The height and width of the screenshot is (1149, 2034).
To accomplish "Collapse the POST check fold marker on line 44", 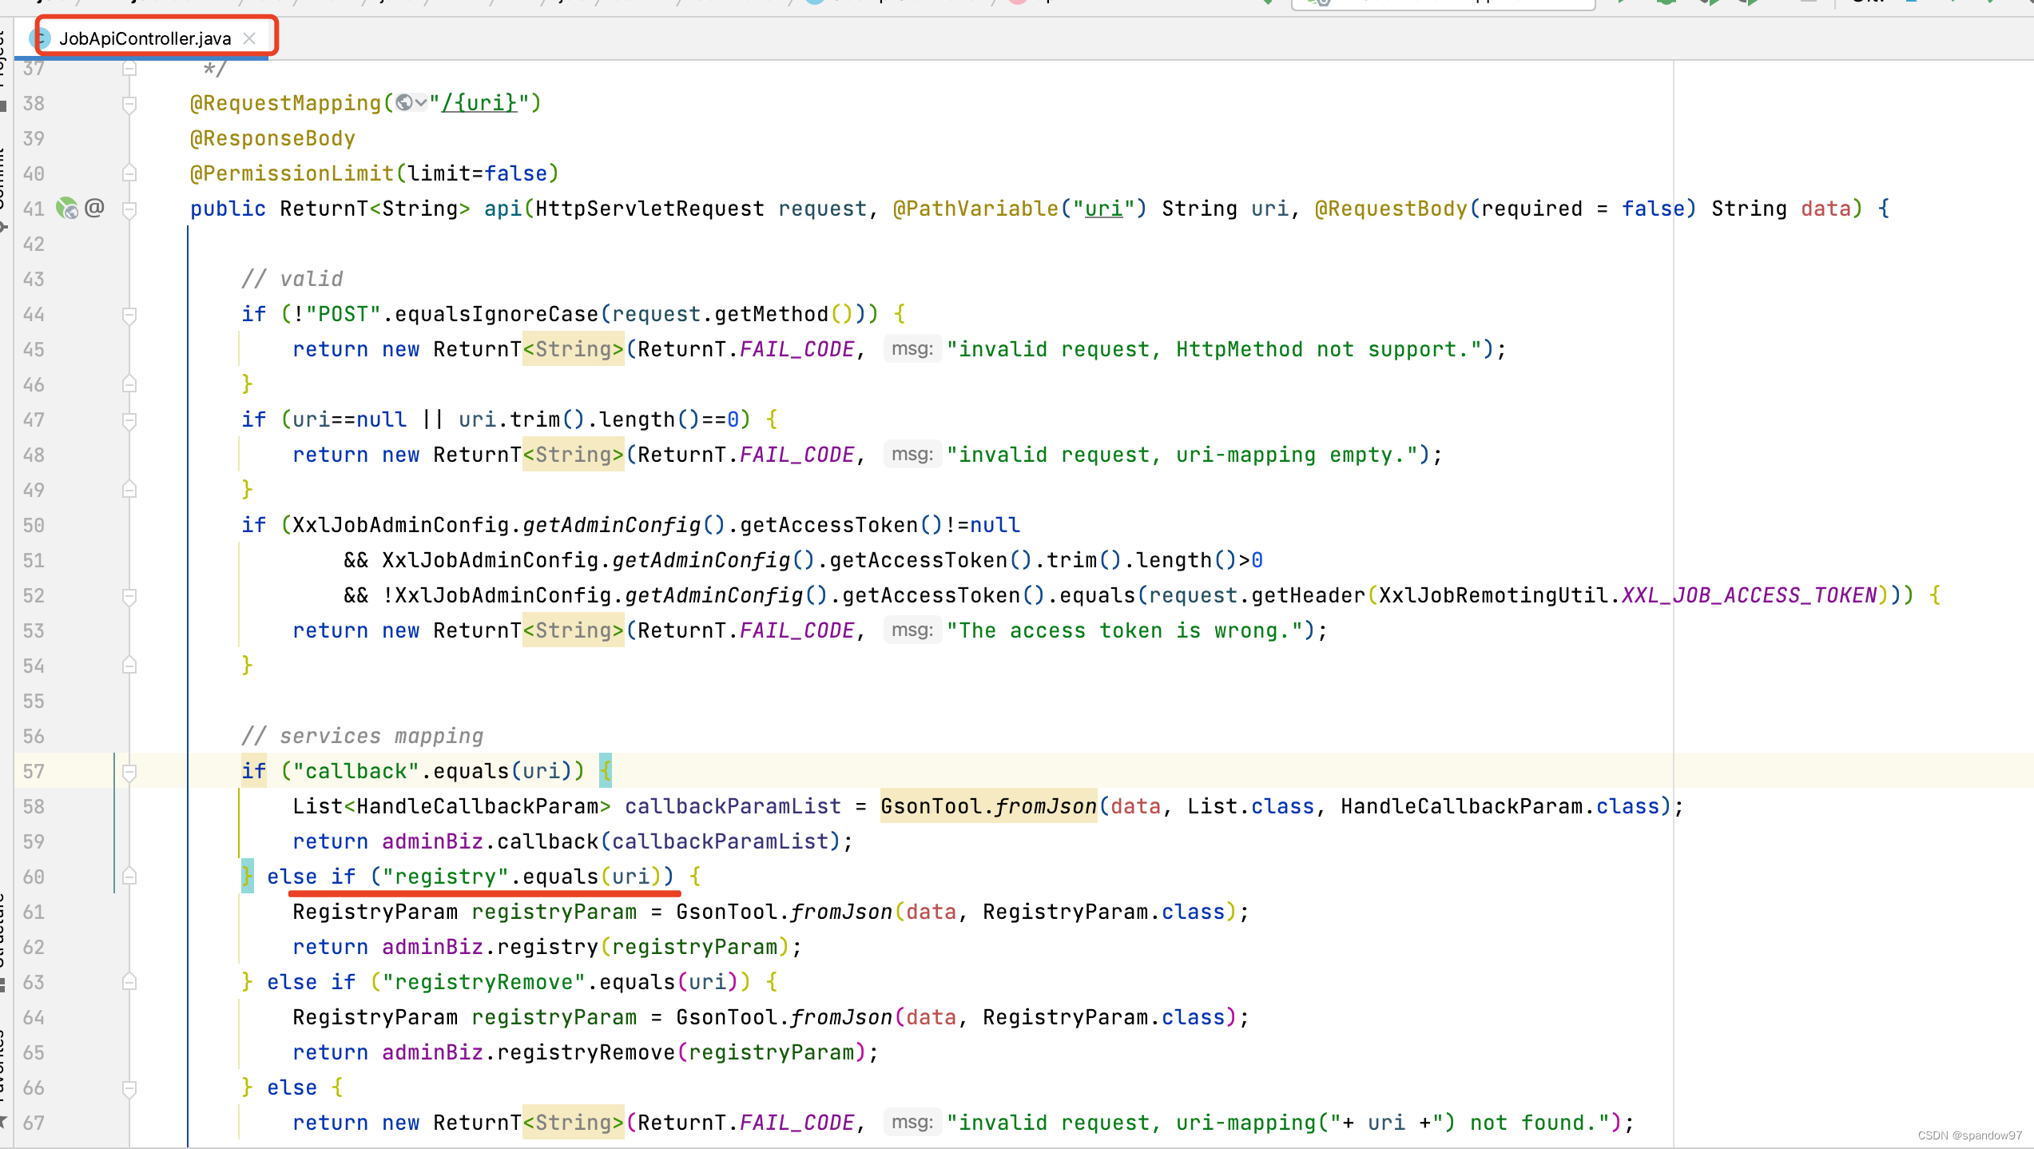I will (x=129, y=314).
